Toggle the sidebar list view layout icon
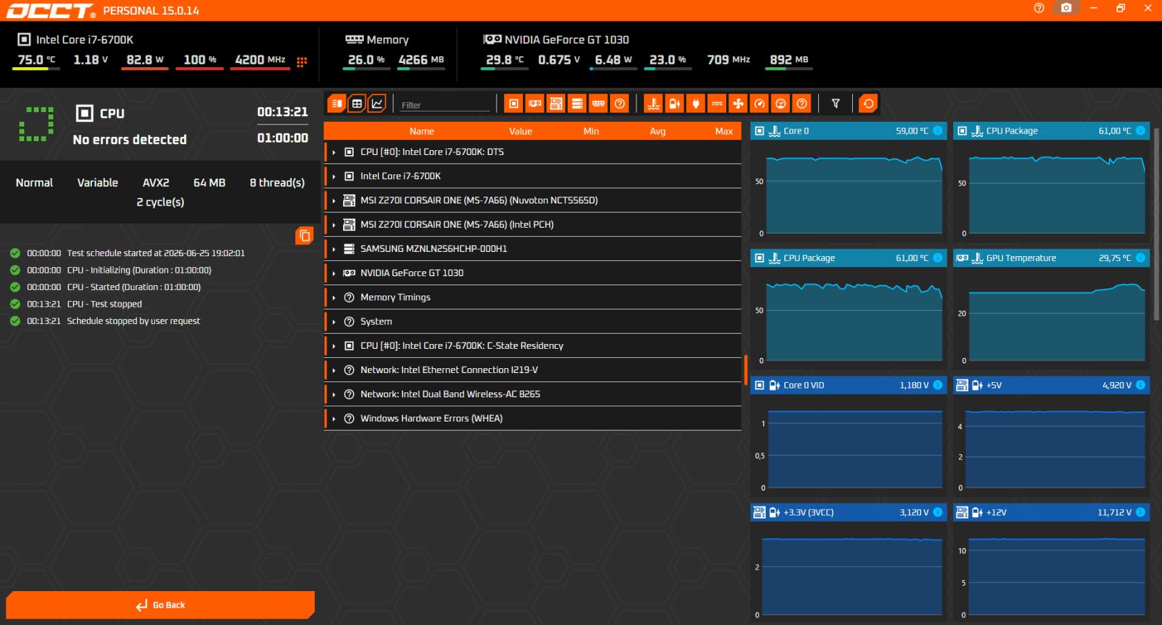1162x625 pixels. pyautogui.click(x=336, y=104)
